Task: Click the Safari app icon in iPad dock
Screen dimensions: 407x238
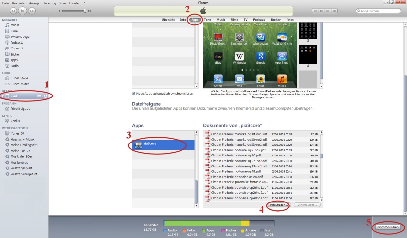Action: pos(218,79)
